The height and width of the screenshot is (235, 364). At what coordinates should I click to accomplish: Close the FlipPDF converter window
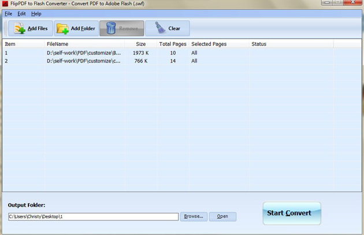coord(352,2)
